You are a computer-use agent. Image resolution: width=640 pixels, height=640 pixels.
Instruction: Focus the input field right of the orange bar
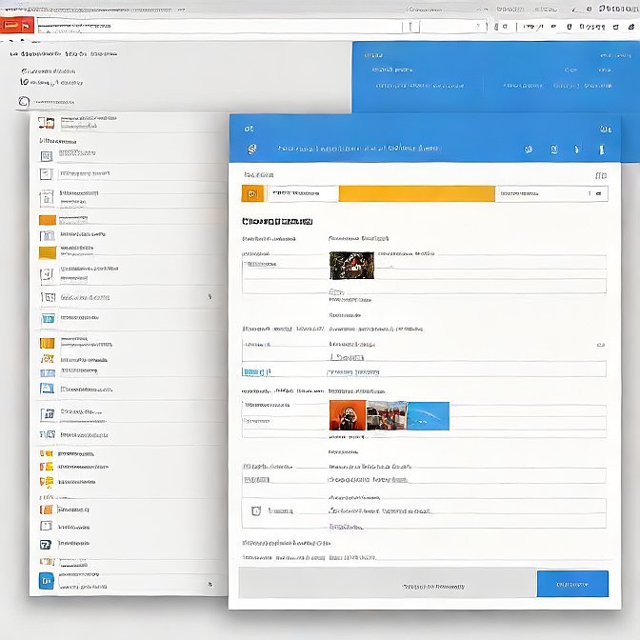(551, 193)
